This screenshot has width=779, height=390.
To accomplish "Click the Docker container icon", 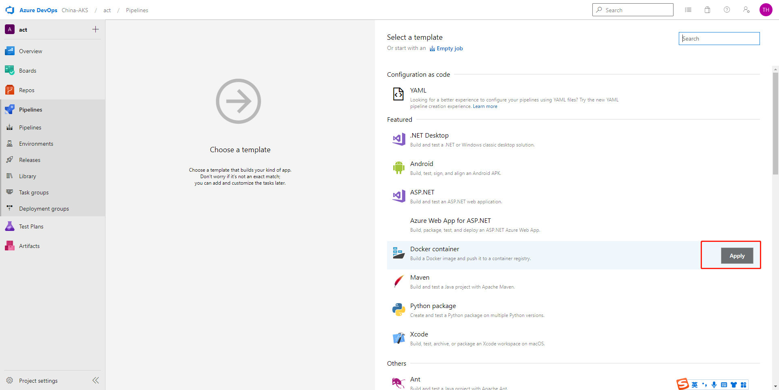I will [x=399, y=253].
